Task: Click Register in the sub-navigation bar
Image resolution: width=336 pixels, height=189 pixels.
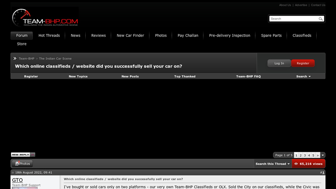Action: pyautogui.click(x=31, y=76)
